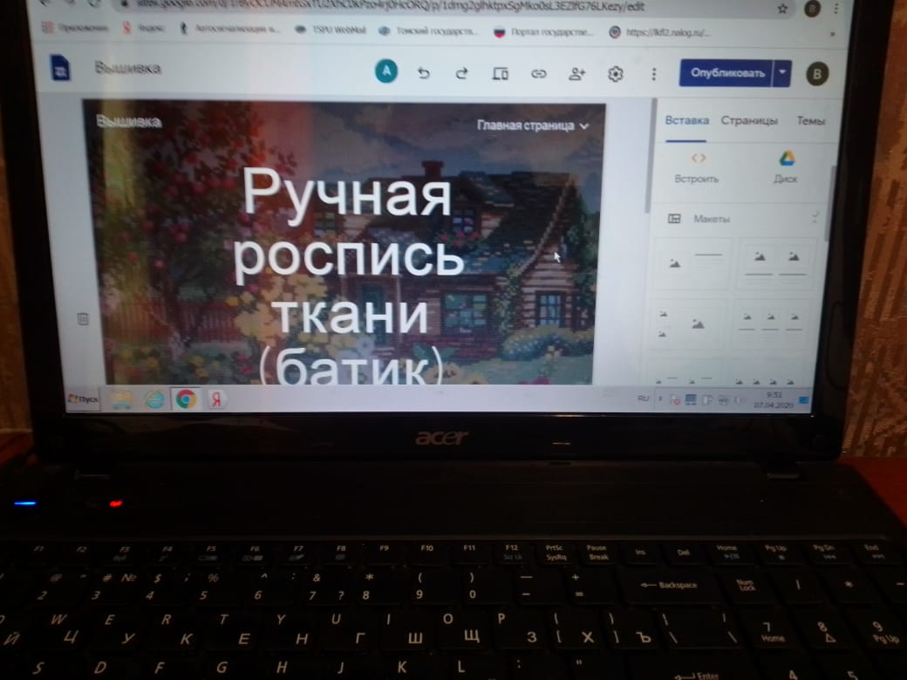This screenshot has height=680, width=907.
Task: Click the Action Center flag in tray
Action: tap(674, 399)
